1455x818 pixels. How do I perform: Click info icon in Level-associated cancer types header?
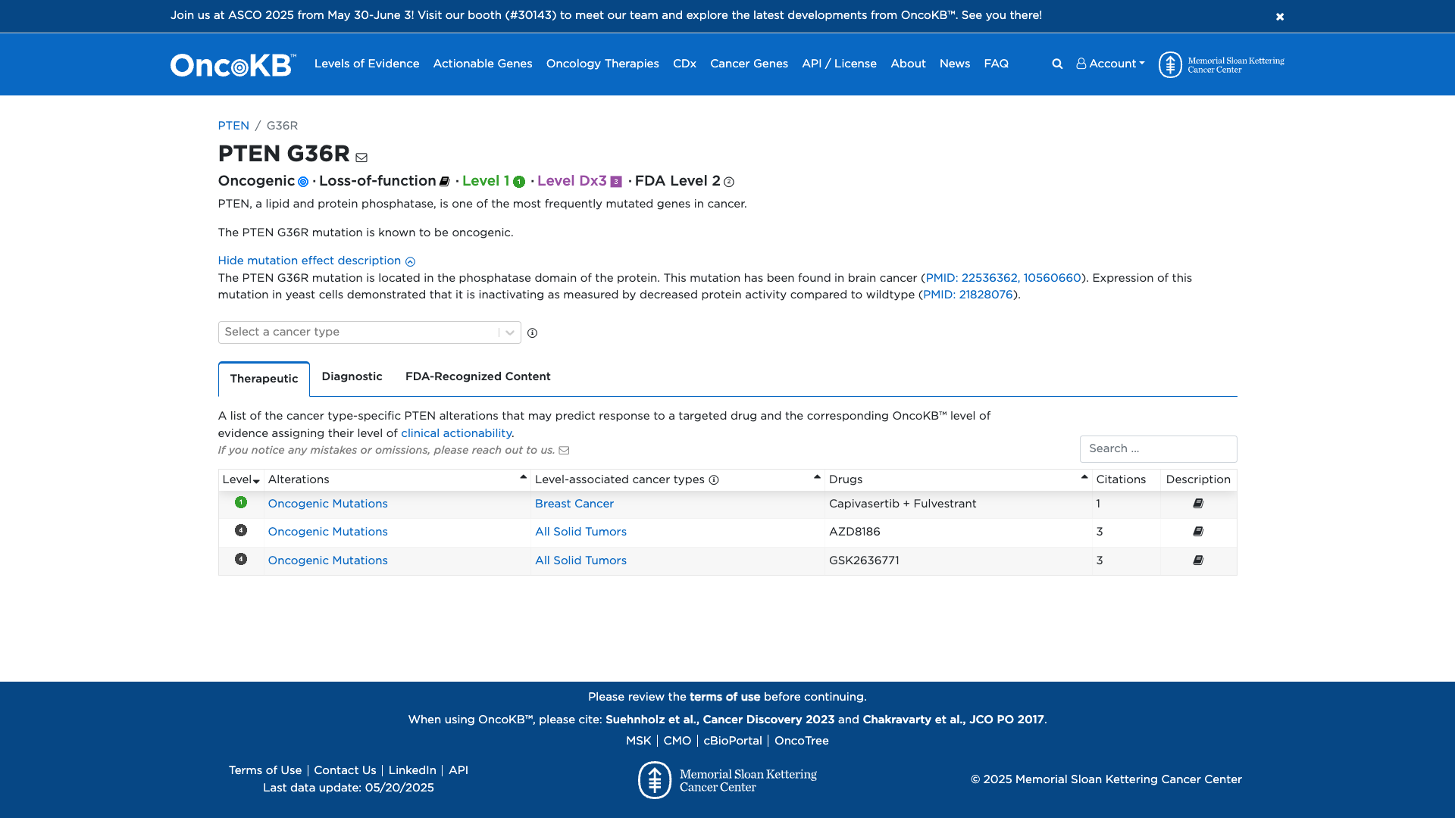coord(714,480)
